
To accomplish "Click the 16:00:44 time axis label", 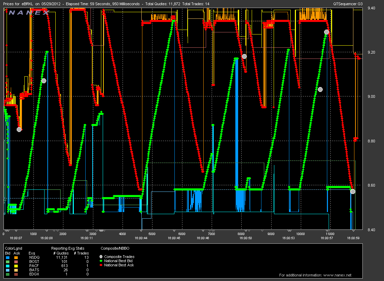I will [x=141, y=239].
